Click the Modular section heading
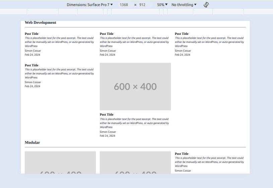The image size is (273, 188). pos(32,142)
